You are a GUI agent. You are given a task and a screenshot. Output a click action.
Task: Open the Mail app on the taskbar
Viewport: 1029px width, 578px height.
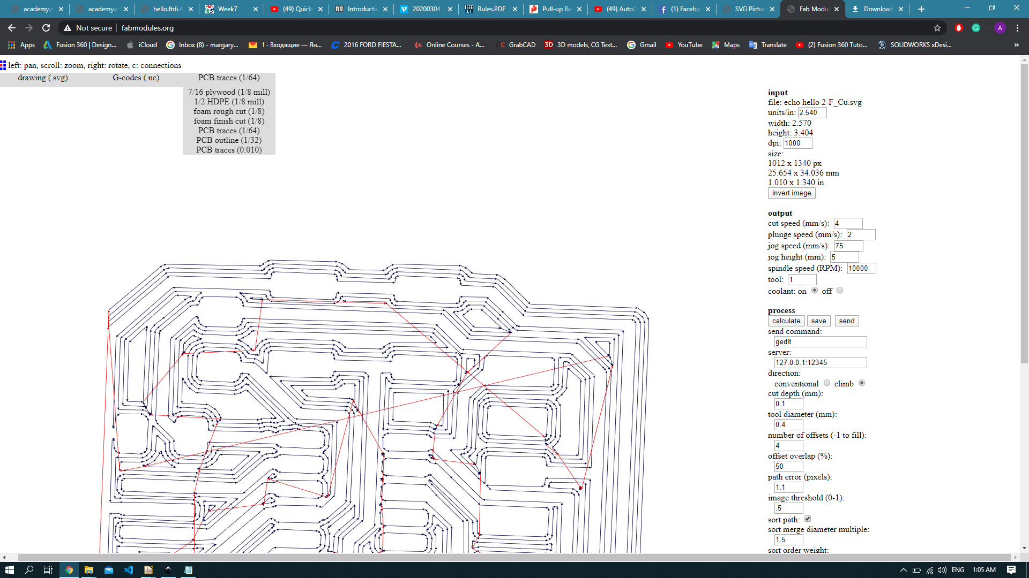coord(109,570)
